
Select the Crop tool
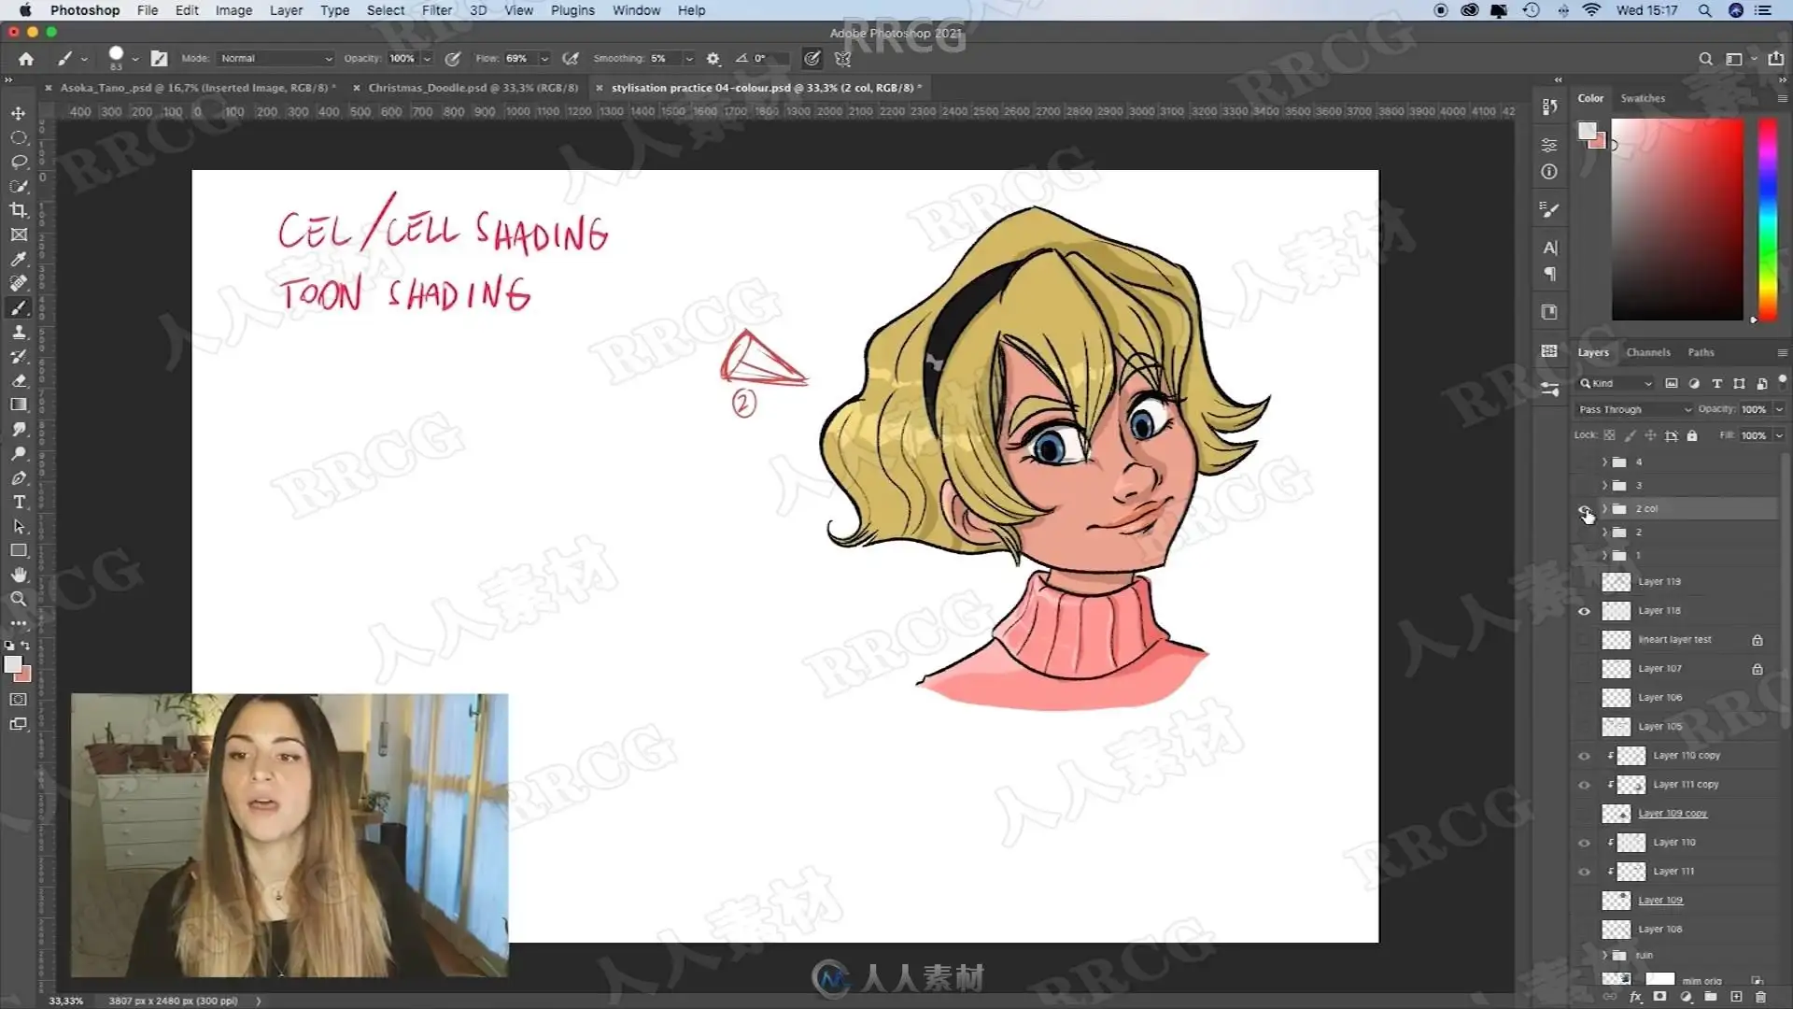pyautogui.click(x=19, y=210)
